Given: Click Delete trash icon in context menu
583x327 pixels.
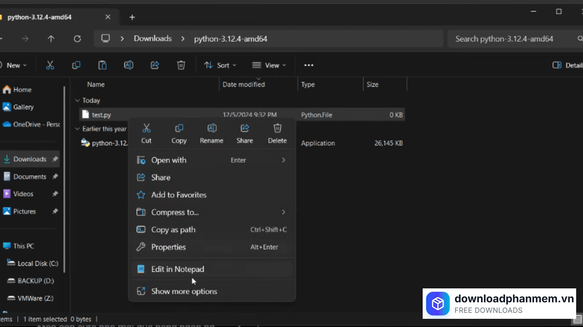Looking at the screenshot, I should tap(277, 128).
